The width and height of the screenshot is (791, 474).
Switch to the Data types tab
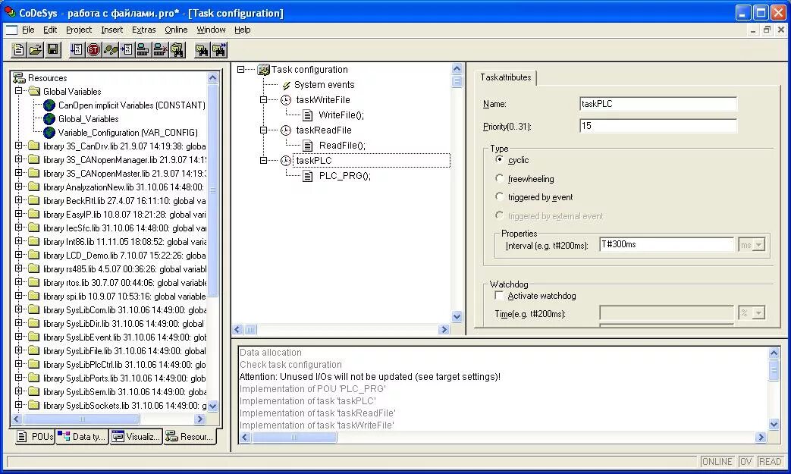82,437
